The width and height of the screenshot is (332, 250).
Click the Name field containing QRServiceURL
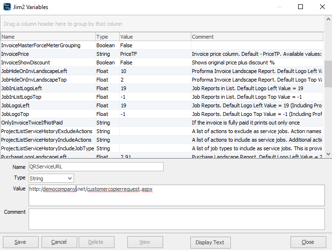(96, 167)
